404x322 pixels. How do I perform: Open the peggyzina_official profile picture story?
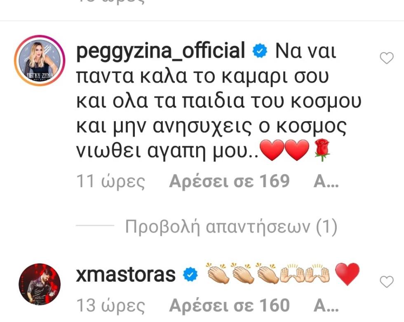40,61
